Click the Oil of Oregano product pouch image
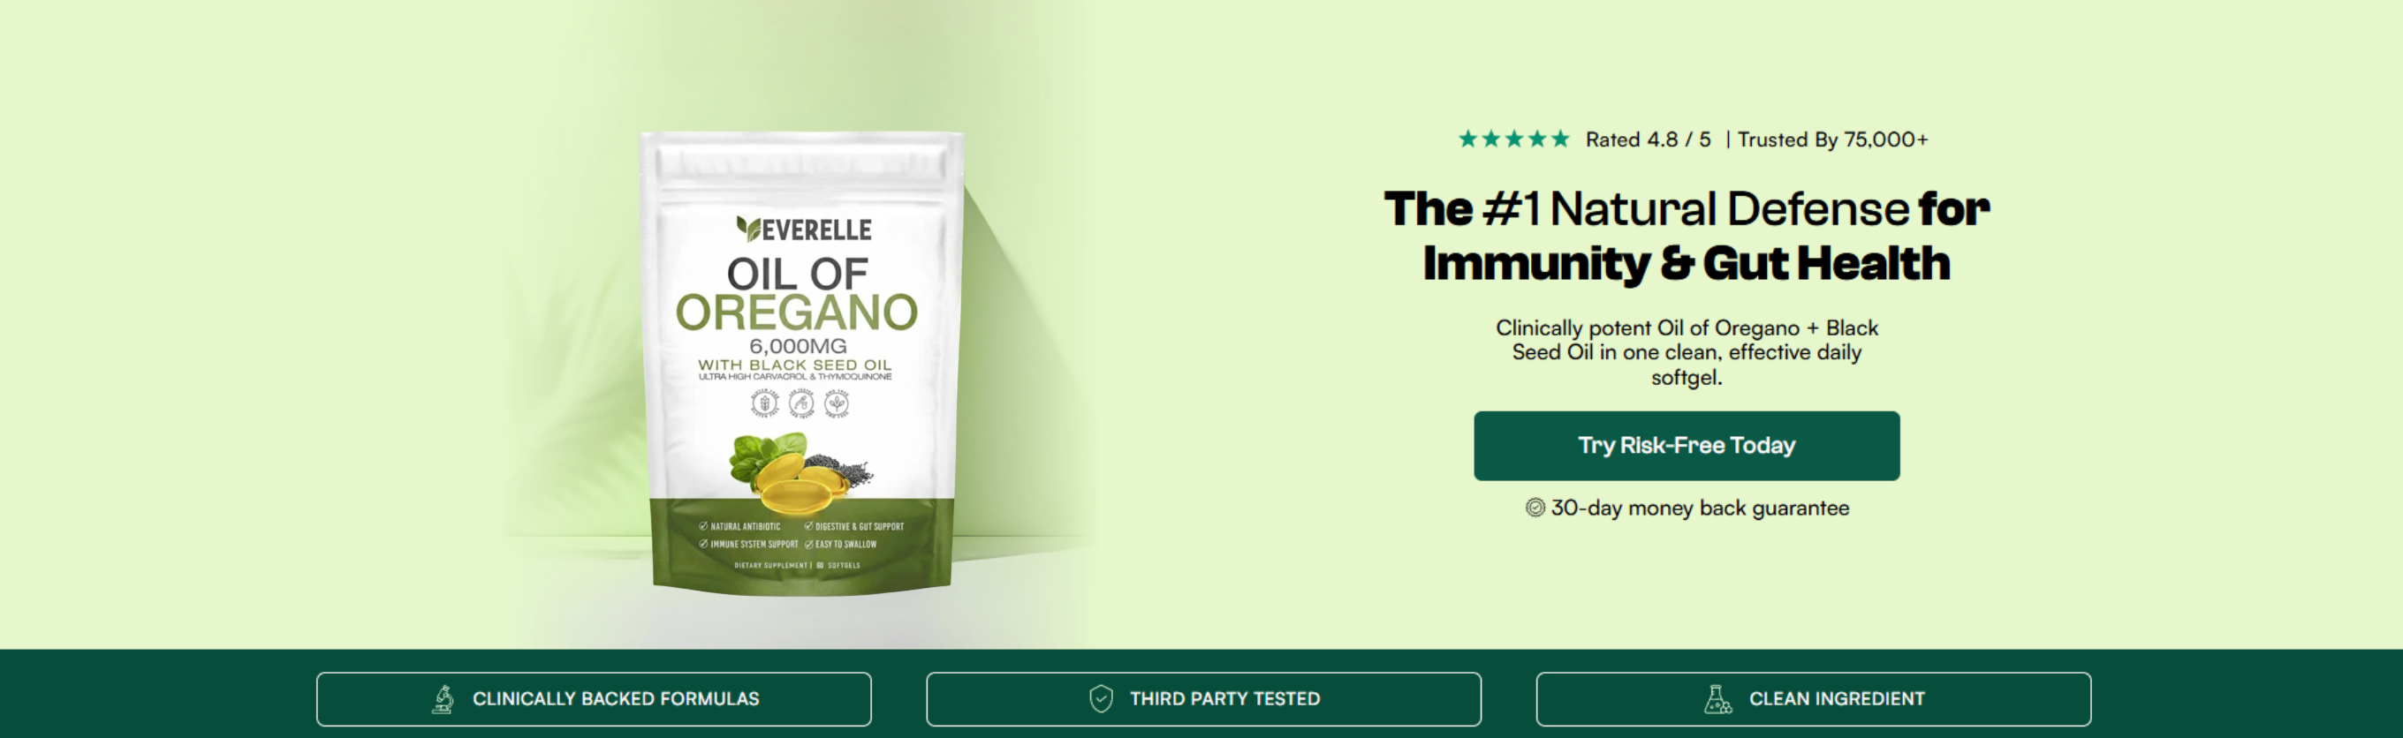The height and width of the screenshot is (738, 2403). [x=800, y=364]
